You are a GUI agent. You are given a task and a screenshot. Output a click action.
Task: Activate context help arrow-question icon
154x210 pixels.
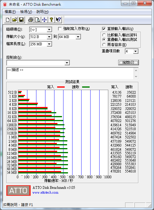(58, 20)
